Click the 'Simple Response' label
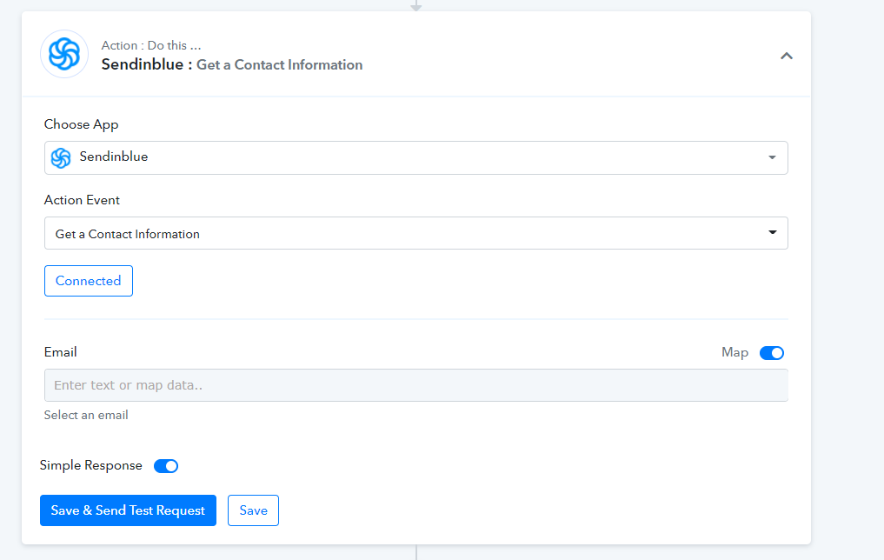 coord(90,466)
